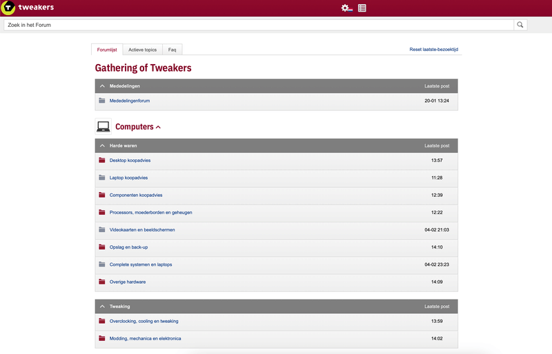
Task: Click last post time 13:57
Action: [437, 160]
